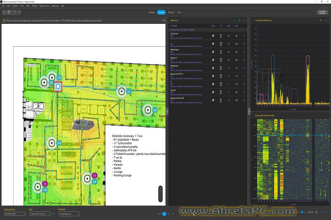Click the blue icon next to the Map dropdown
Image resolution: width=331 pixels, height=220 pixels.
[x=53, y=214]
